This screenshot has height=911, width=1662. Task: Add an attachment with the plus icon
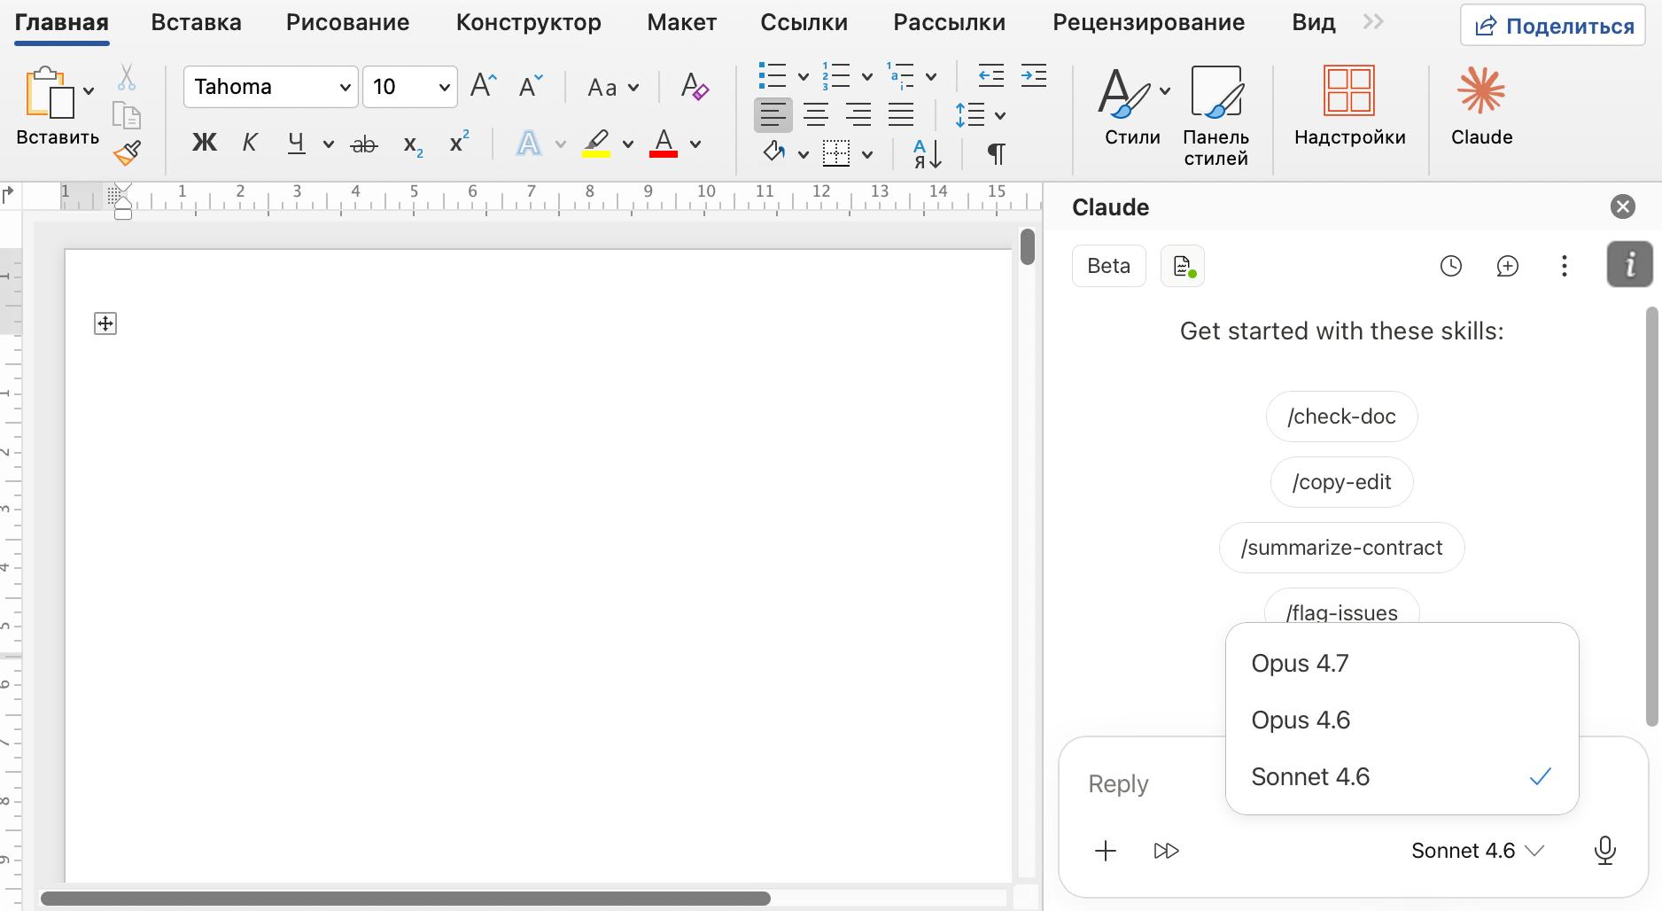(x=1105, y=851)
